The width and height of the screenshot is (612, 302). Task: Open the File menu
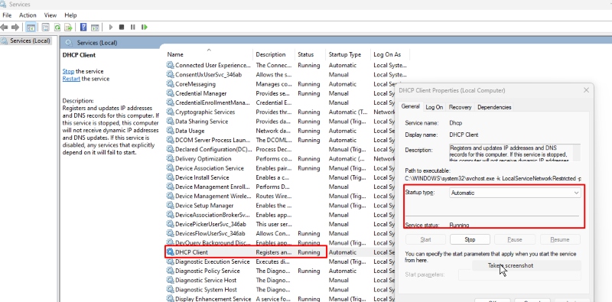(7, 15)
